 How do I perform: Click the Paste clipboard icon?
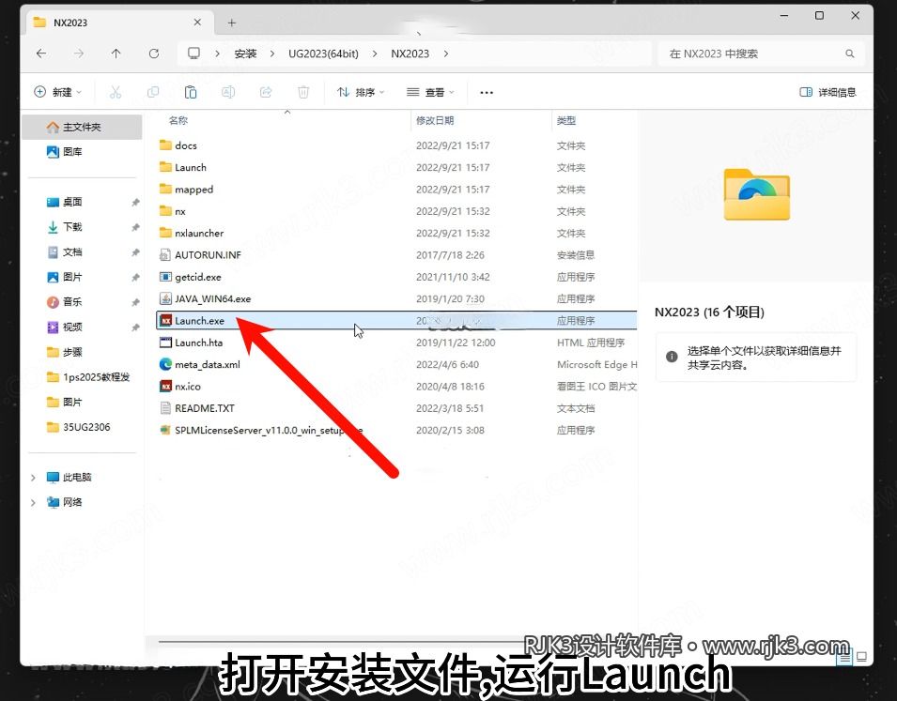click(x=191, y=92)
